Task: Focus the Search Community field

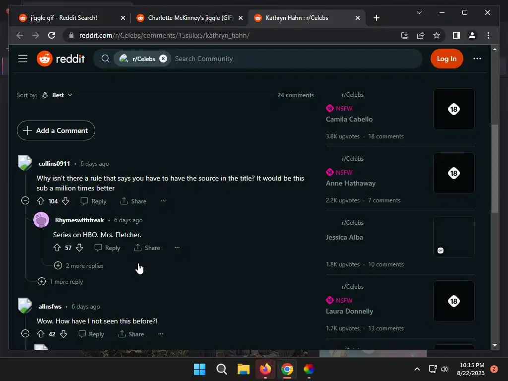Action: [x=297, y=59]
